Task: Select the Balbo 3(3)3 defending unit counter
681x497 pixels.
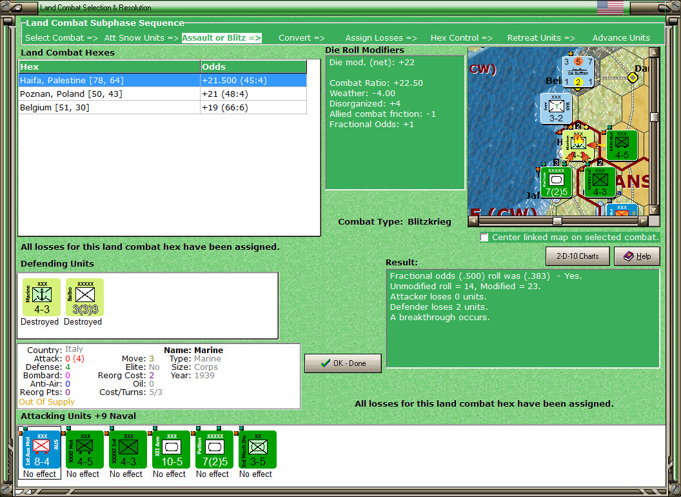Action: click(x=84, y=298)
